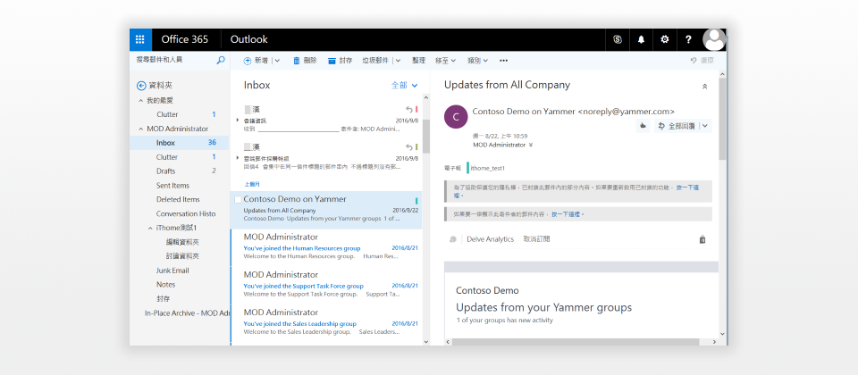Open the Inbox folder
The width and height of the screenshot is (858, 375).
coord(180,143)
